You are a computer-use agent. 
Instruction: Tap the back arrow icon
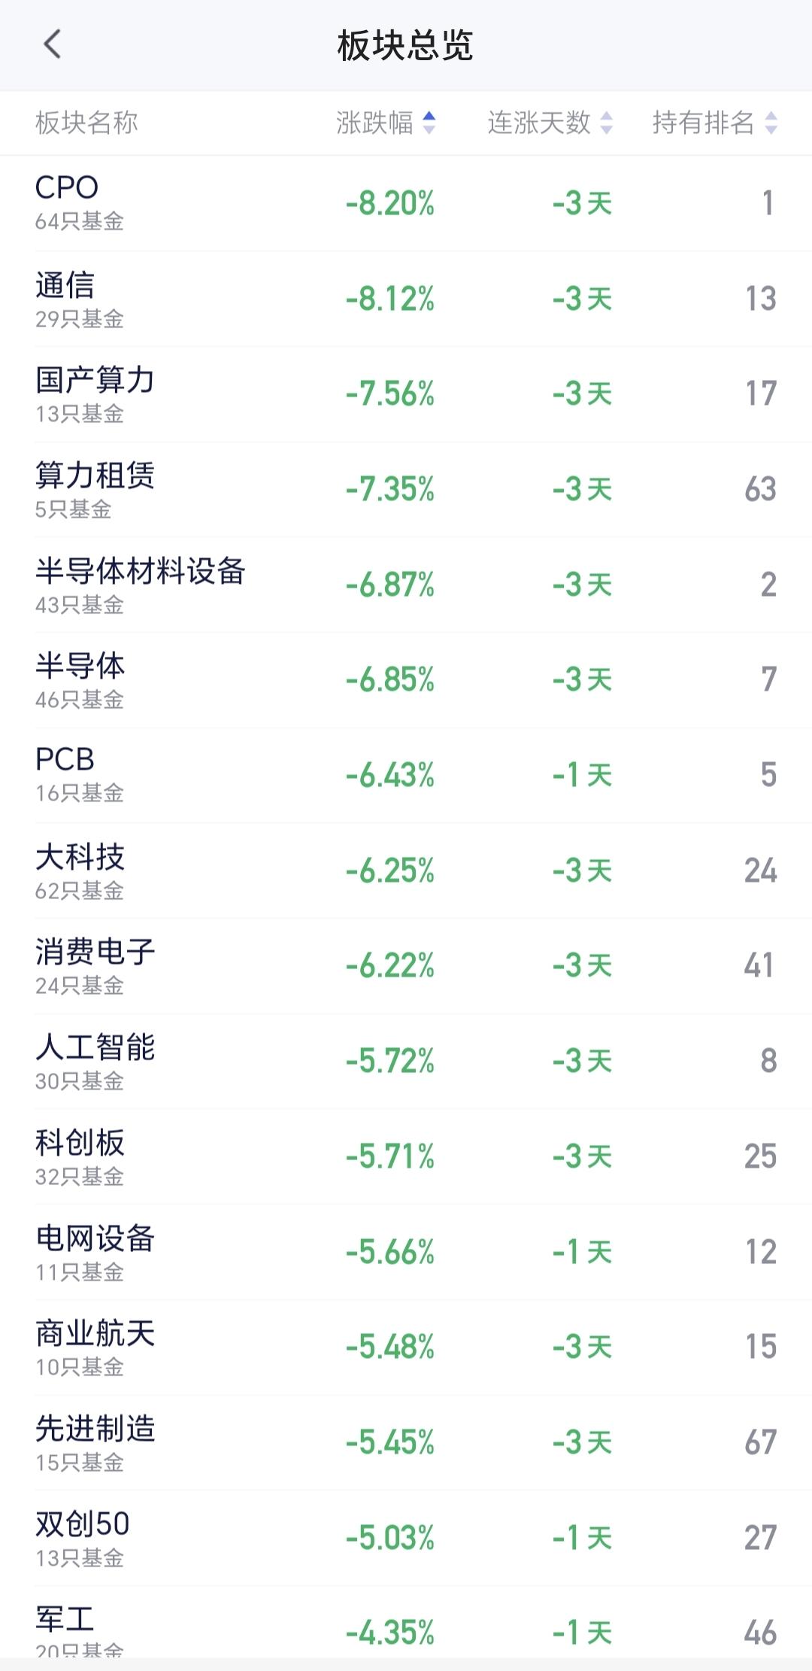coord(52,44)
